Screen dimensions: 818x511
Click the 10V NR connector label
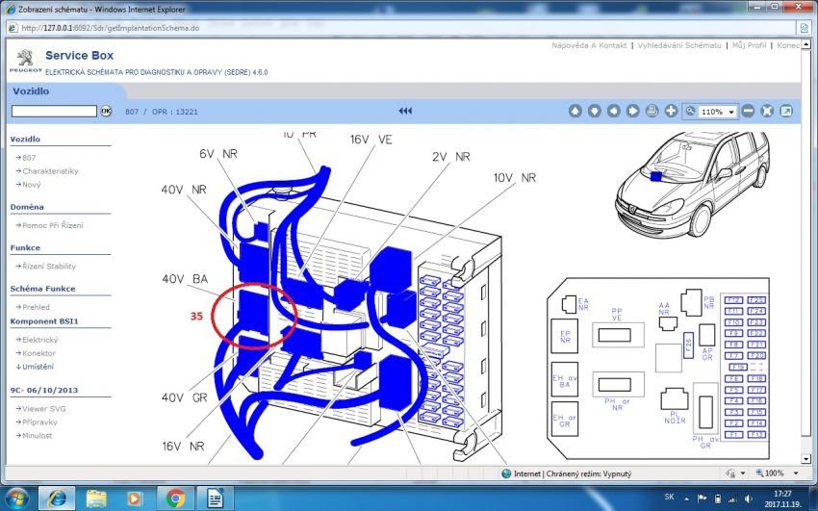pos(515,178)
